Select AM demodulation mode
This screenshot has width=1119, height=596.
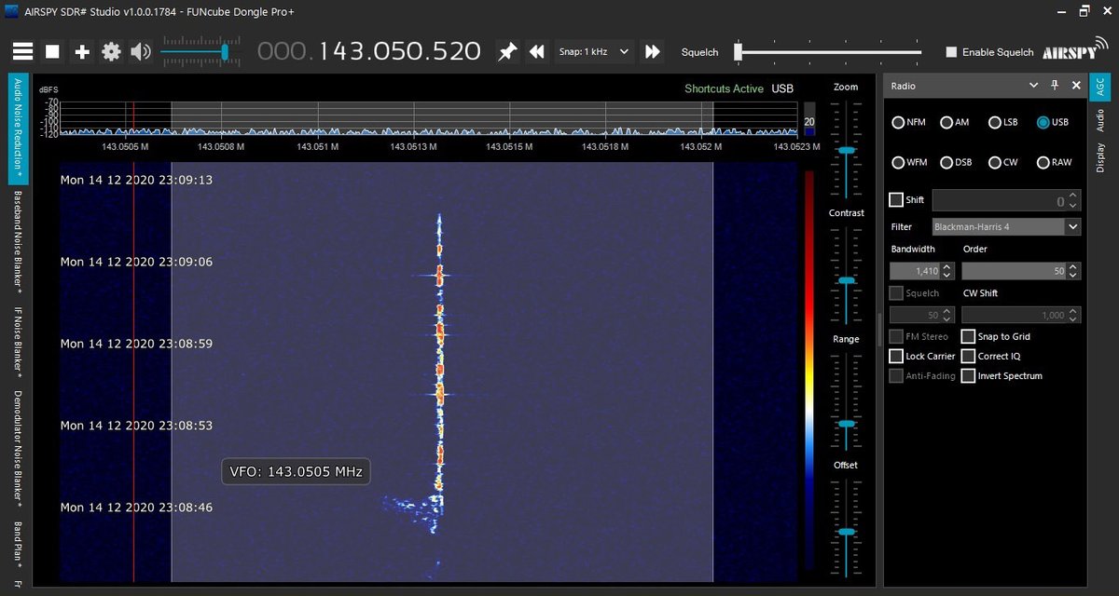[x=954, y=122]
